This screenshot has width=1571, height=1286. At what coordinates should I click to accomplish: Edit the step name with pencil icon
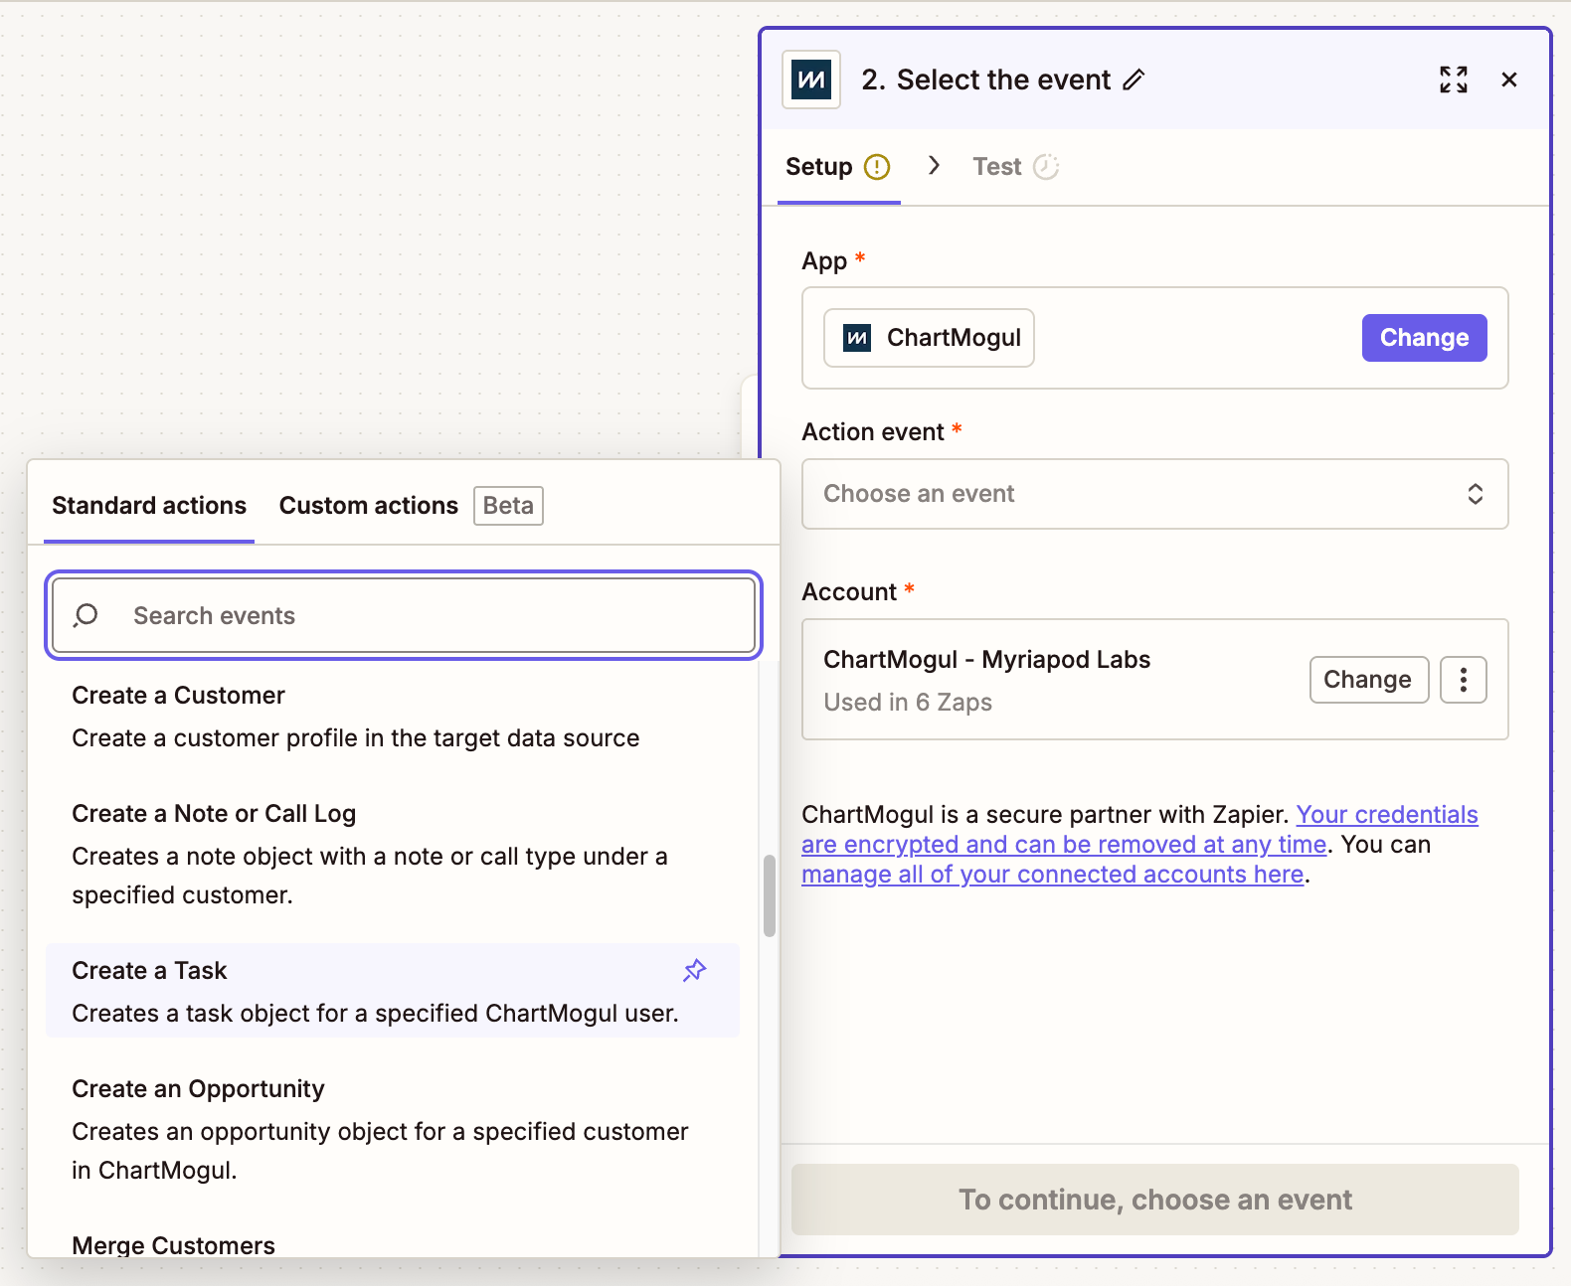pyautogui.click(x=1134, y=80)
